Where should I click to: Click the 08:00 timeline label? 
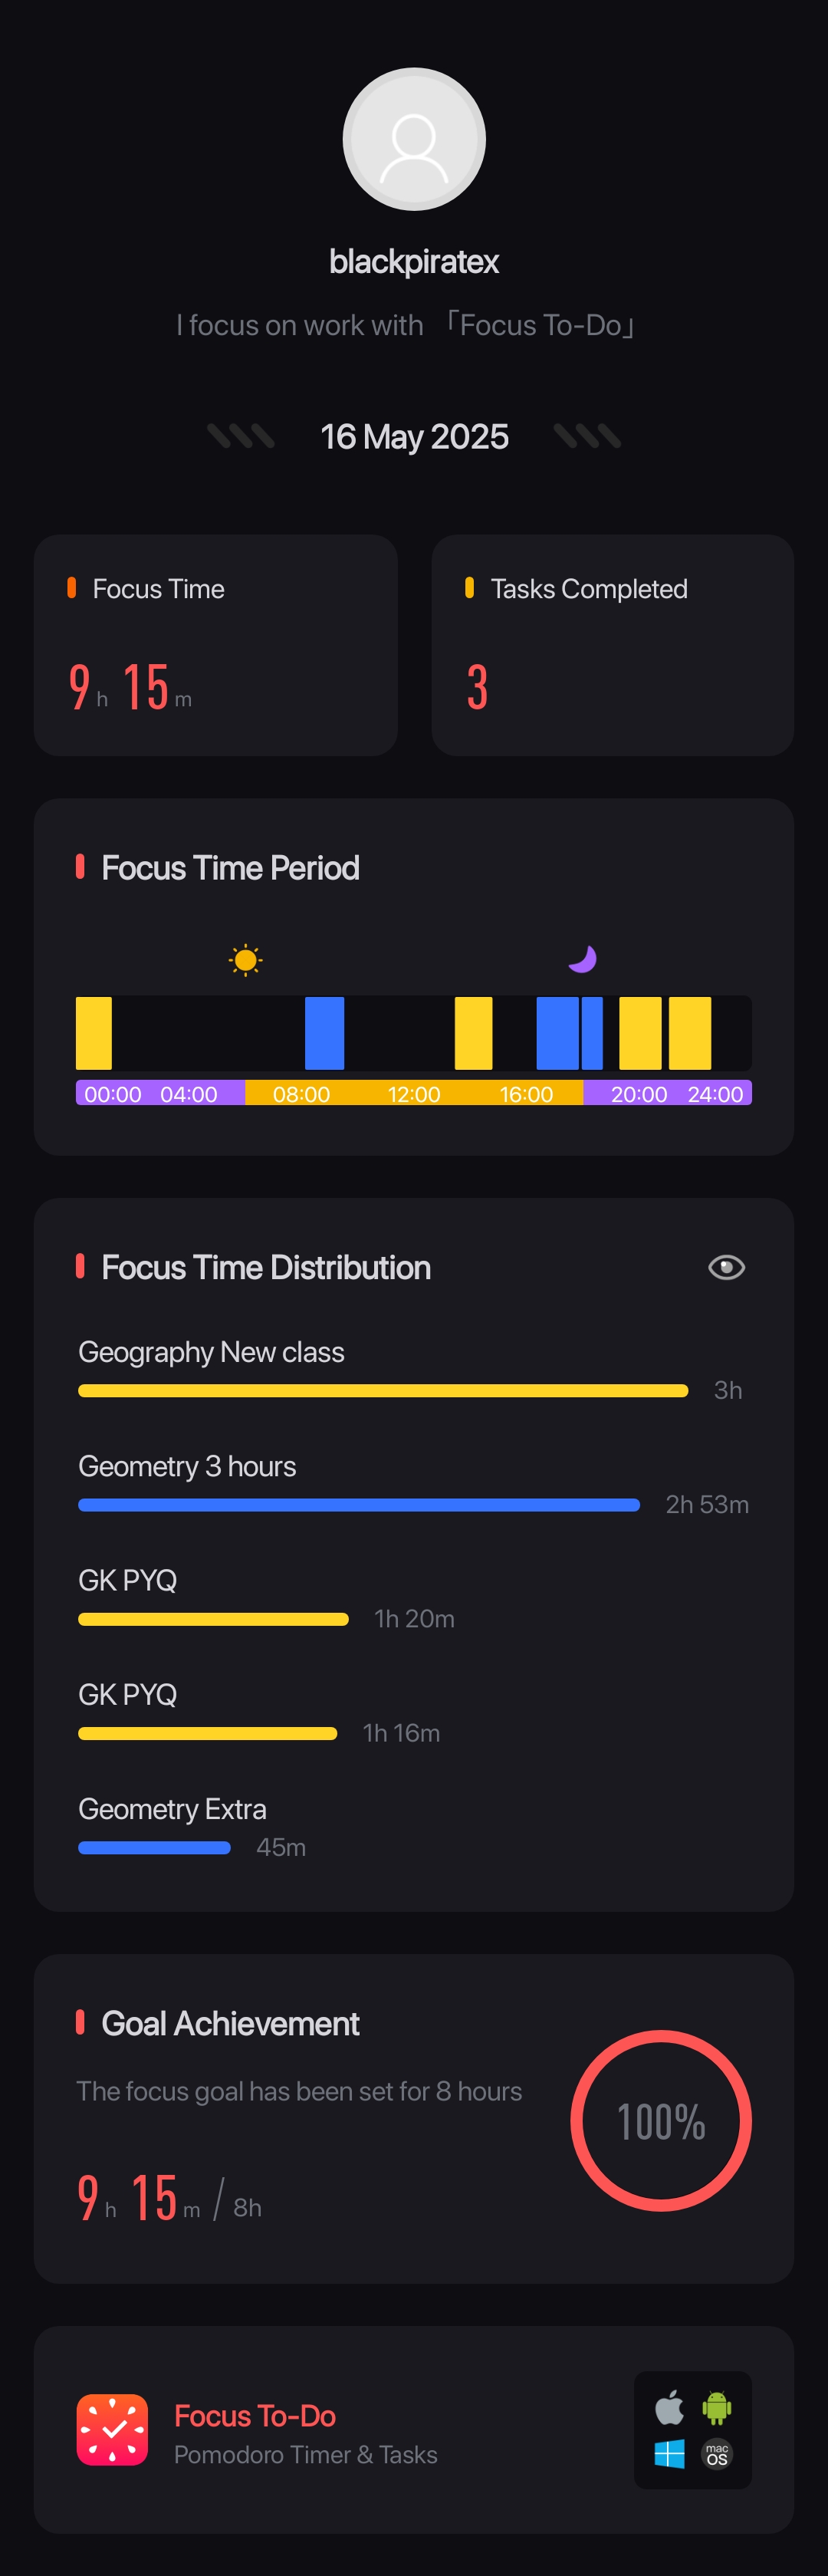[301, 1094]
